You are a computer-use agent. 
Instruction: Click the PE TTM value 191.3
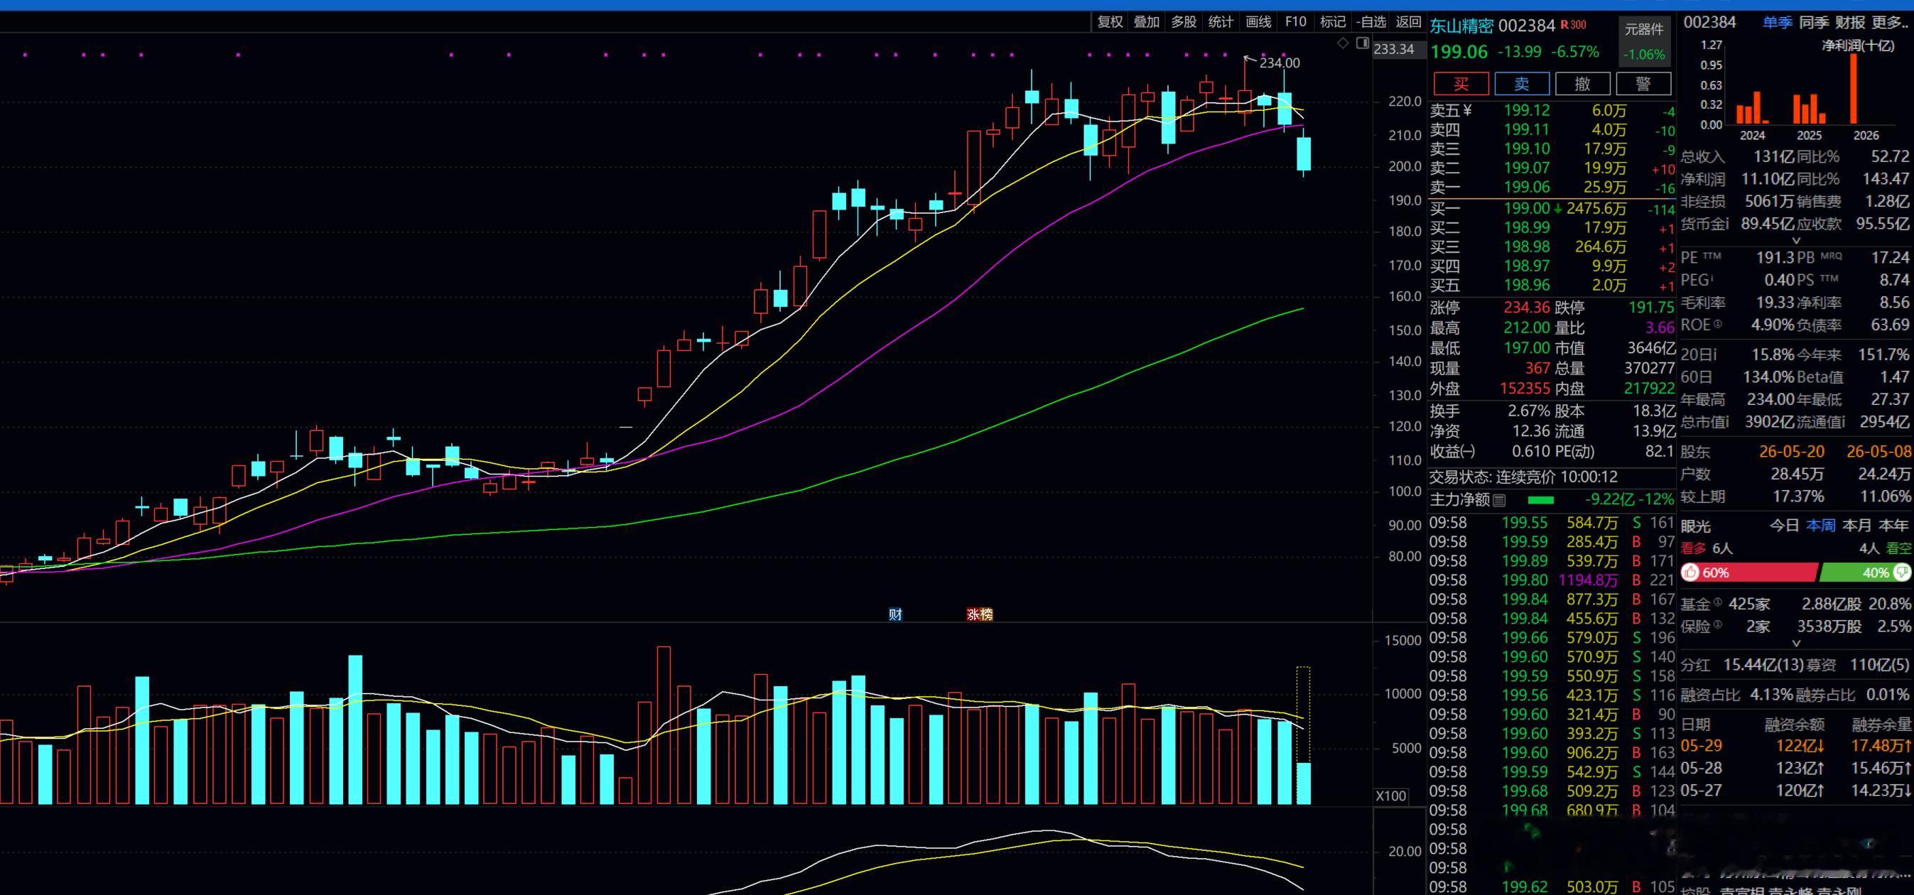(1775, 258)
